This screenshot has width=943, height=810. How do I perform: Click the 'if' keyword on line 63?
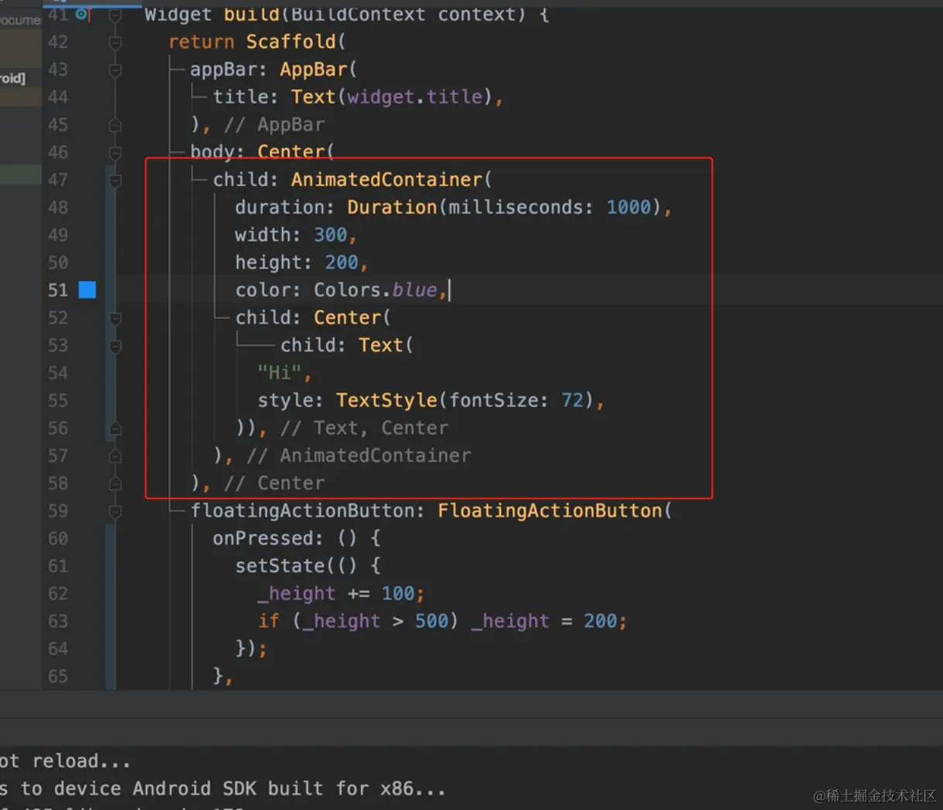click(x=268, y=621)
